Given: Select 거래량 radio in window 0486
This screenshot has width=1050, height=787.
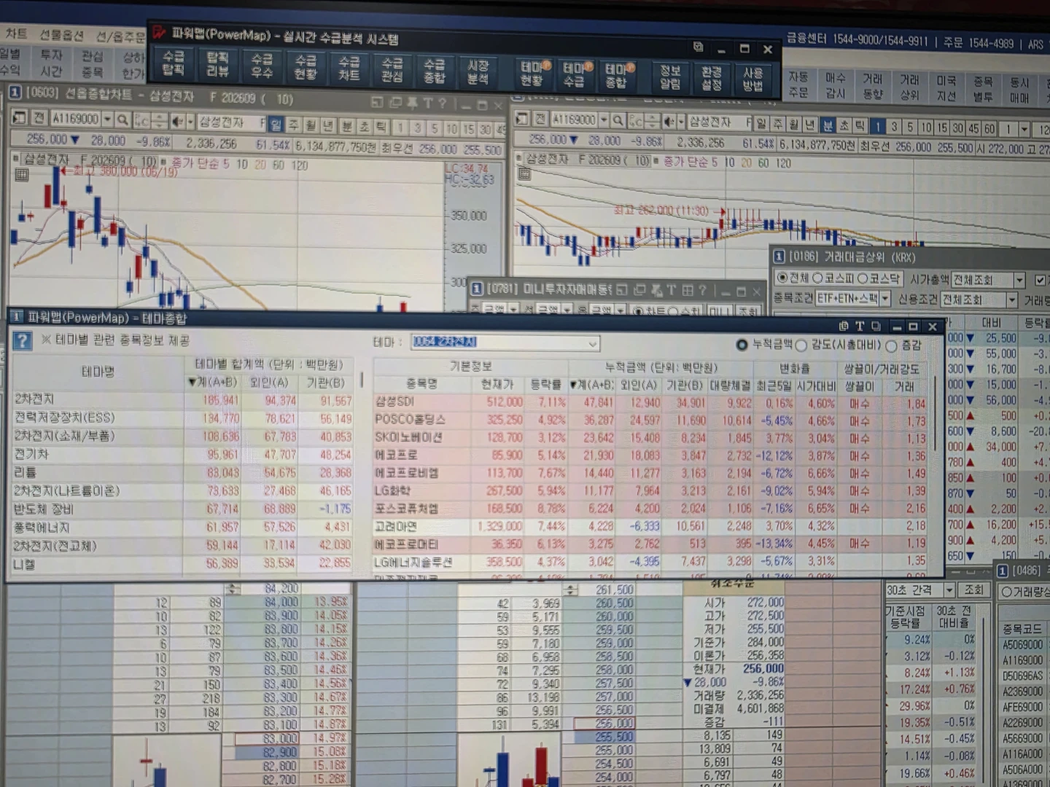Looking at the screenshot, I should tap(1007, 592).
